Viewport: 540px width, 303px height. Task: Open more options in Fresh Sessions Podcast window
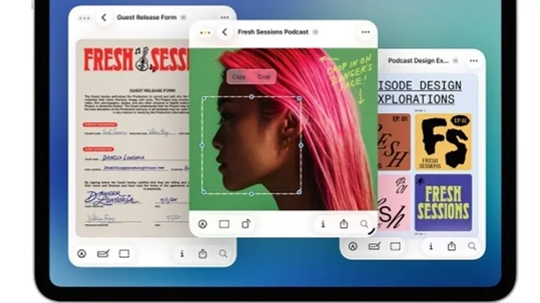coord(366,32)
